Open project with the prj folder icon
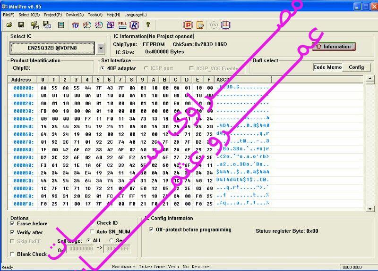 (x=35, y=25)
